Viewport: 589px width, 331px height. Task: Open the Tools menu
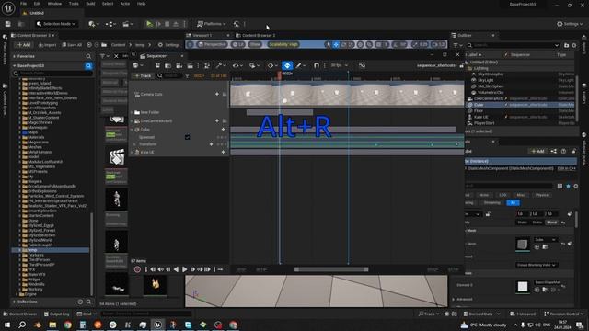point(74,4)
